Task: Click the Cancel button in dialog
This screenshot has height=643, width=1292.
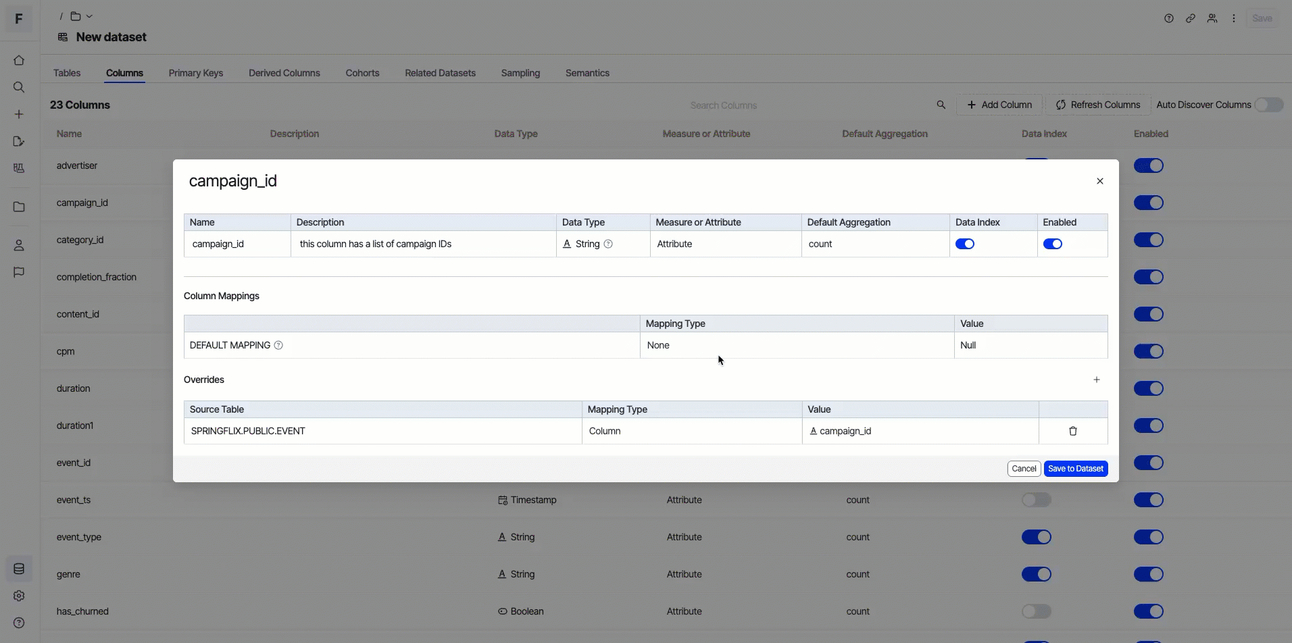Action: click(1024, 469)
